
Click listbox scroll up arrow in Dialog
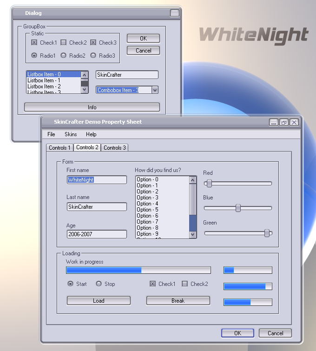pyautogui.click(x=85, y=75)
